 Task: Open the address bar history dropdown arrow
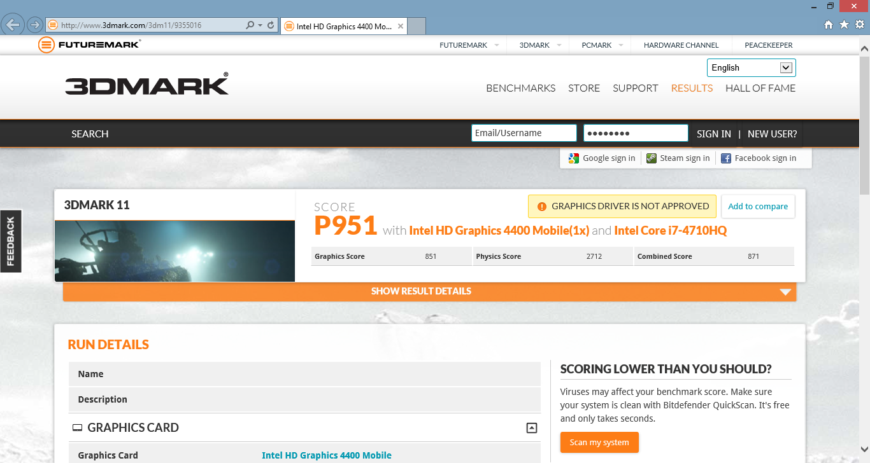(x=260, y=25)
